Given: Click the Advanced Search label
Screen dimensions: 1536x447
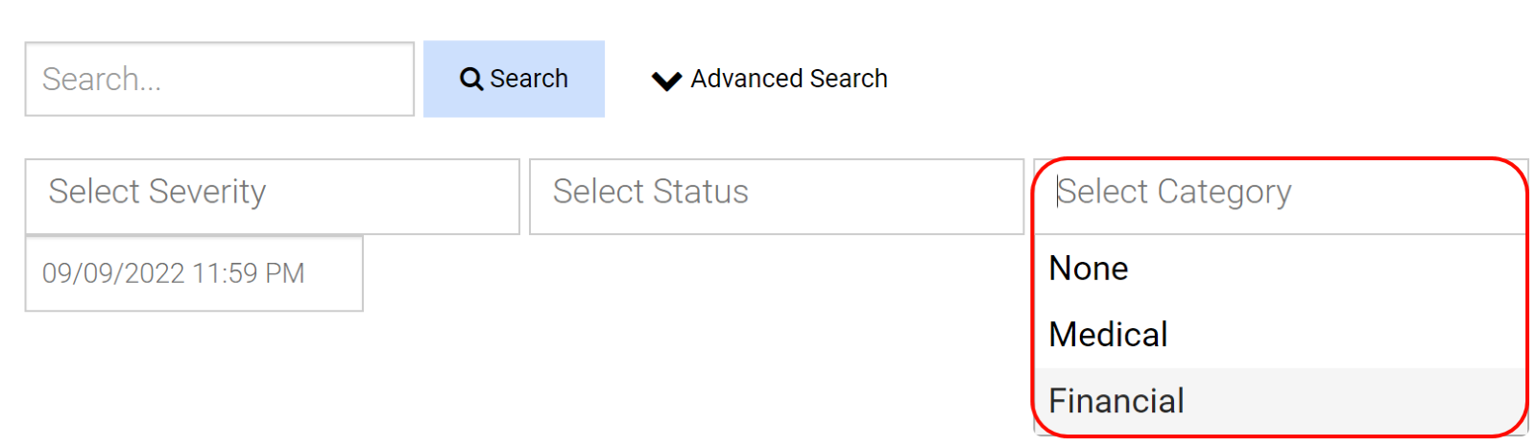Looking at the screenshot, I should coord(788,79).
